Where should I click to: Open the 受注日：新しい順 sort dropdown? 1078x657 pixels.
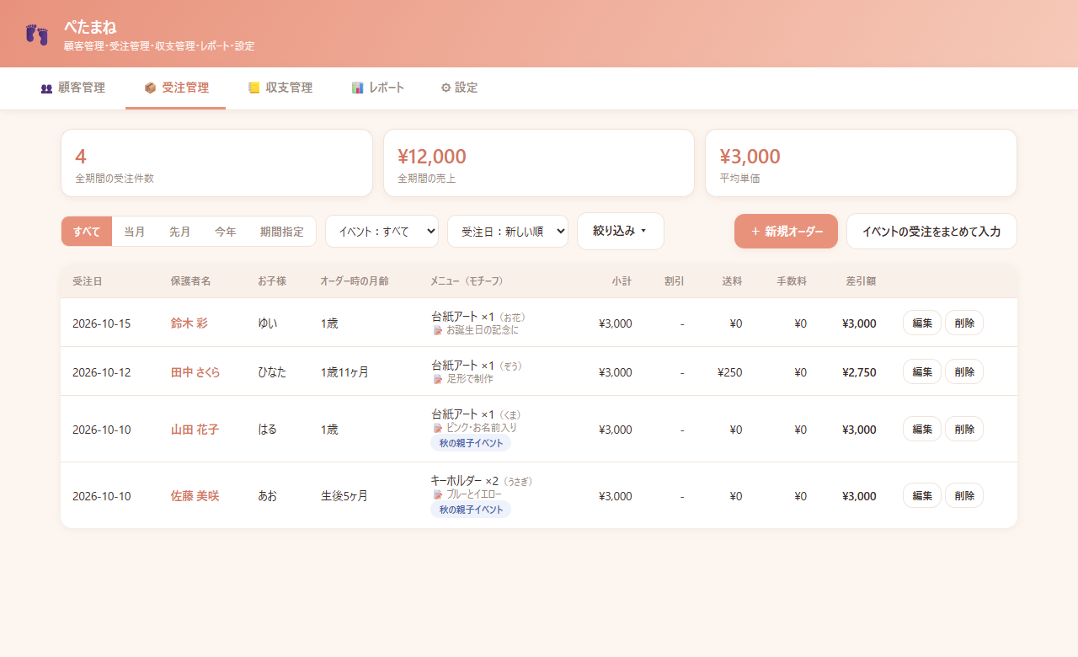[508, 232]
